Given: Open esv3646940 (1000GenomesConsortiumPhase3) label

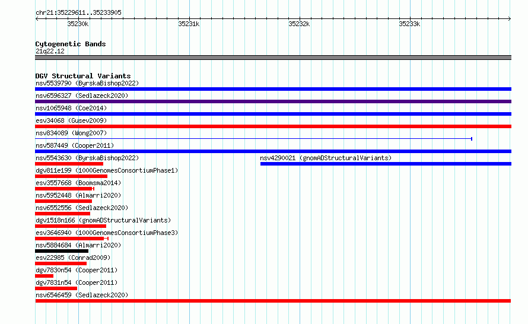Looking at the screenshot, I should click(107, 233).
